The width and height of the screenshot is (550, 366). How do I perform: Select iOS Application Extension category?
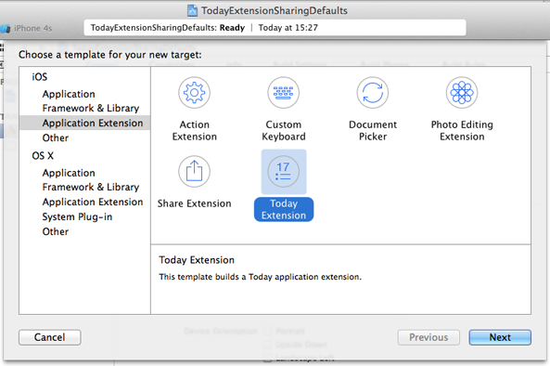click(85, 123)
